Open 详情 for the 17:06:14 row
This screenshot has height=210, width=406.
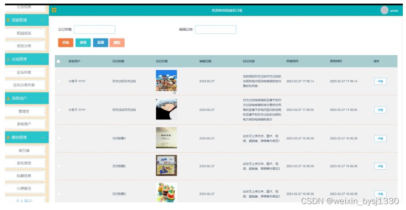380,81
